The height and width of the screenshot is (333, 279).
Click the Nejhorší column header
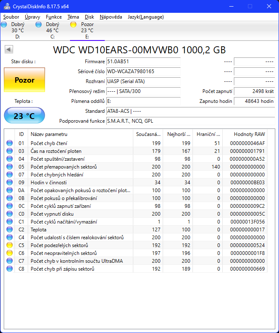(178, 134)
